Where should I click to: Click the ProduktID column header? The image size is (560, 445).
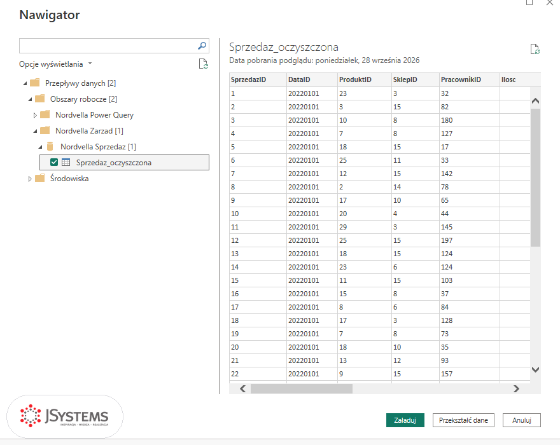(365, 79)
